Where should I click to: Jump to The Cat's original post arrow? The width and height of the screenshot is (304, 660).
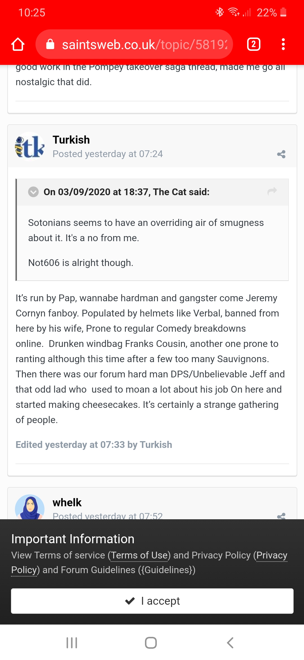click(272, 192)
